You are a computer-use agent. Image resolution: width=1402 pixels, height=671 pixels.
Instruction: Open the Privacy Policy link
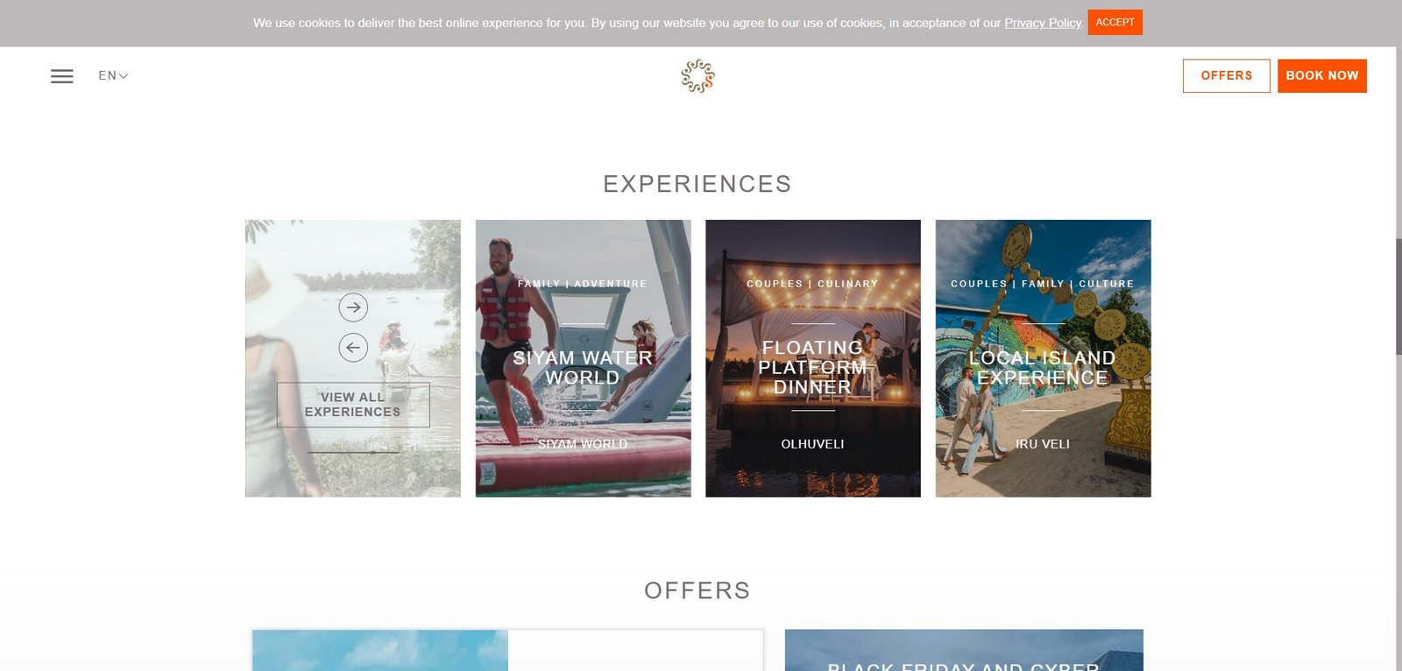1043,23
